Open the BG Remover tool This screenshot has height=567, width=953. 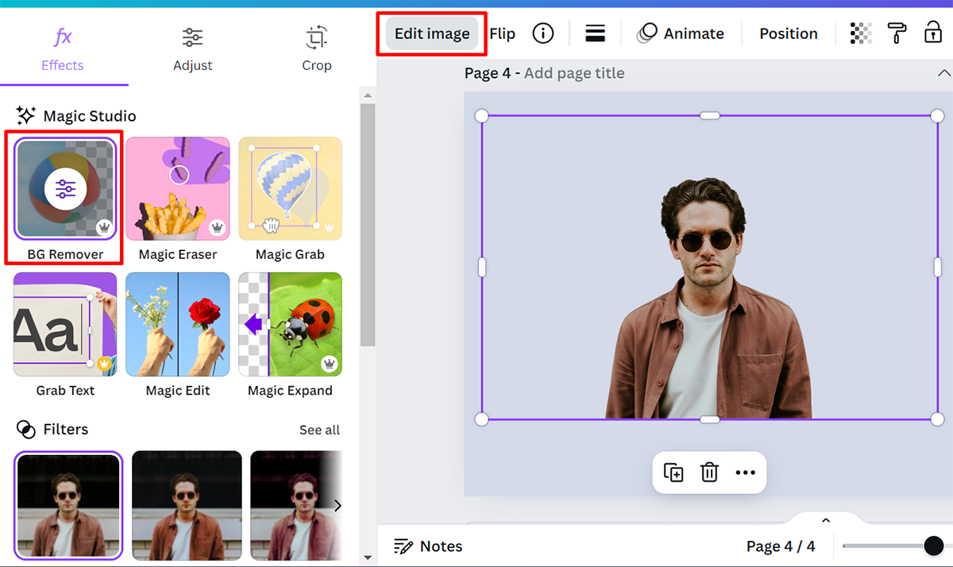click(x=65, y=189)
